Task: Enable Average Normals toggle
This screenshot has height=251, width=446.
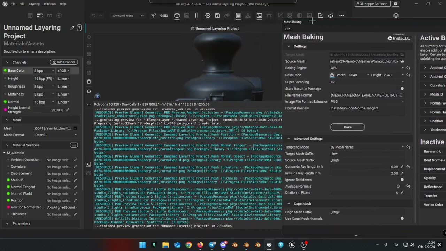Action: click(398, 187)
